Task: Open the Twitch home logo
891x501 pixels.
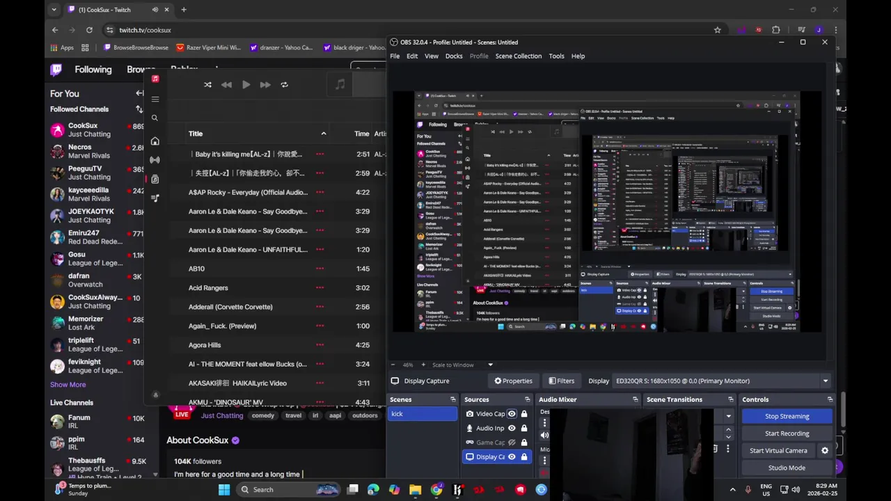Action: coord(56,70)
